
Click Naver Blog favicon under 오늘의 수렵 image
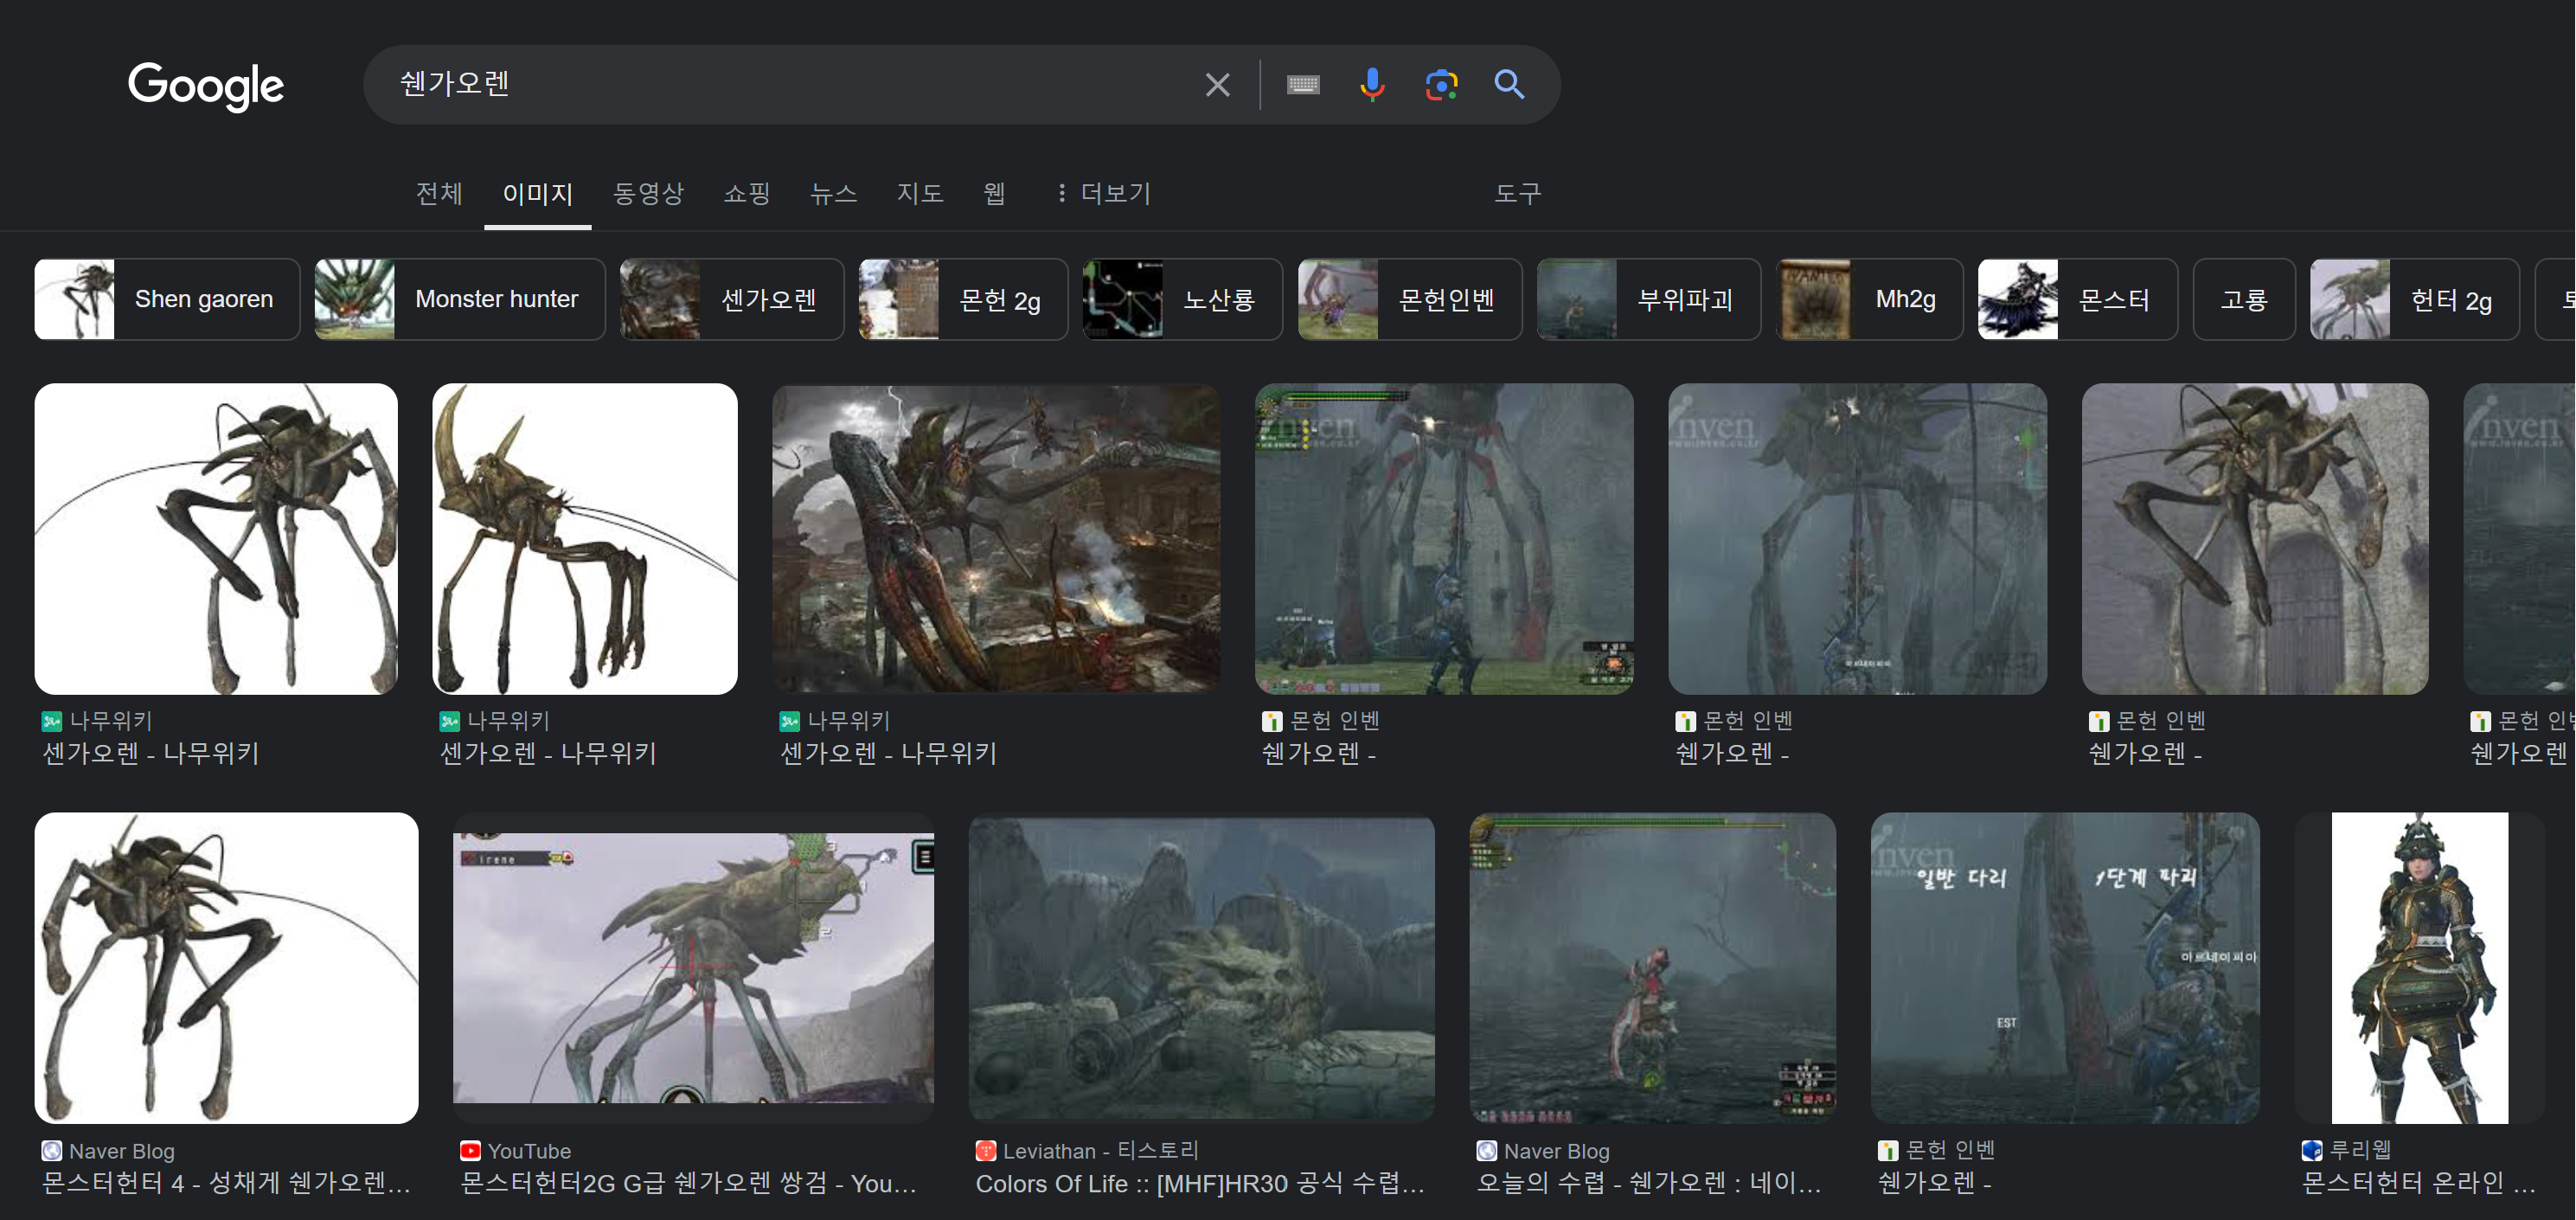click(1487, 1151)
